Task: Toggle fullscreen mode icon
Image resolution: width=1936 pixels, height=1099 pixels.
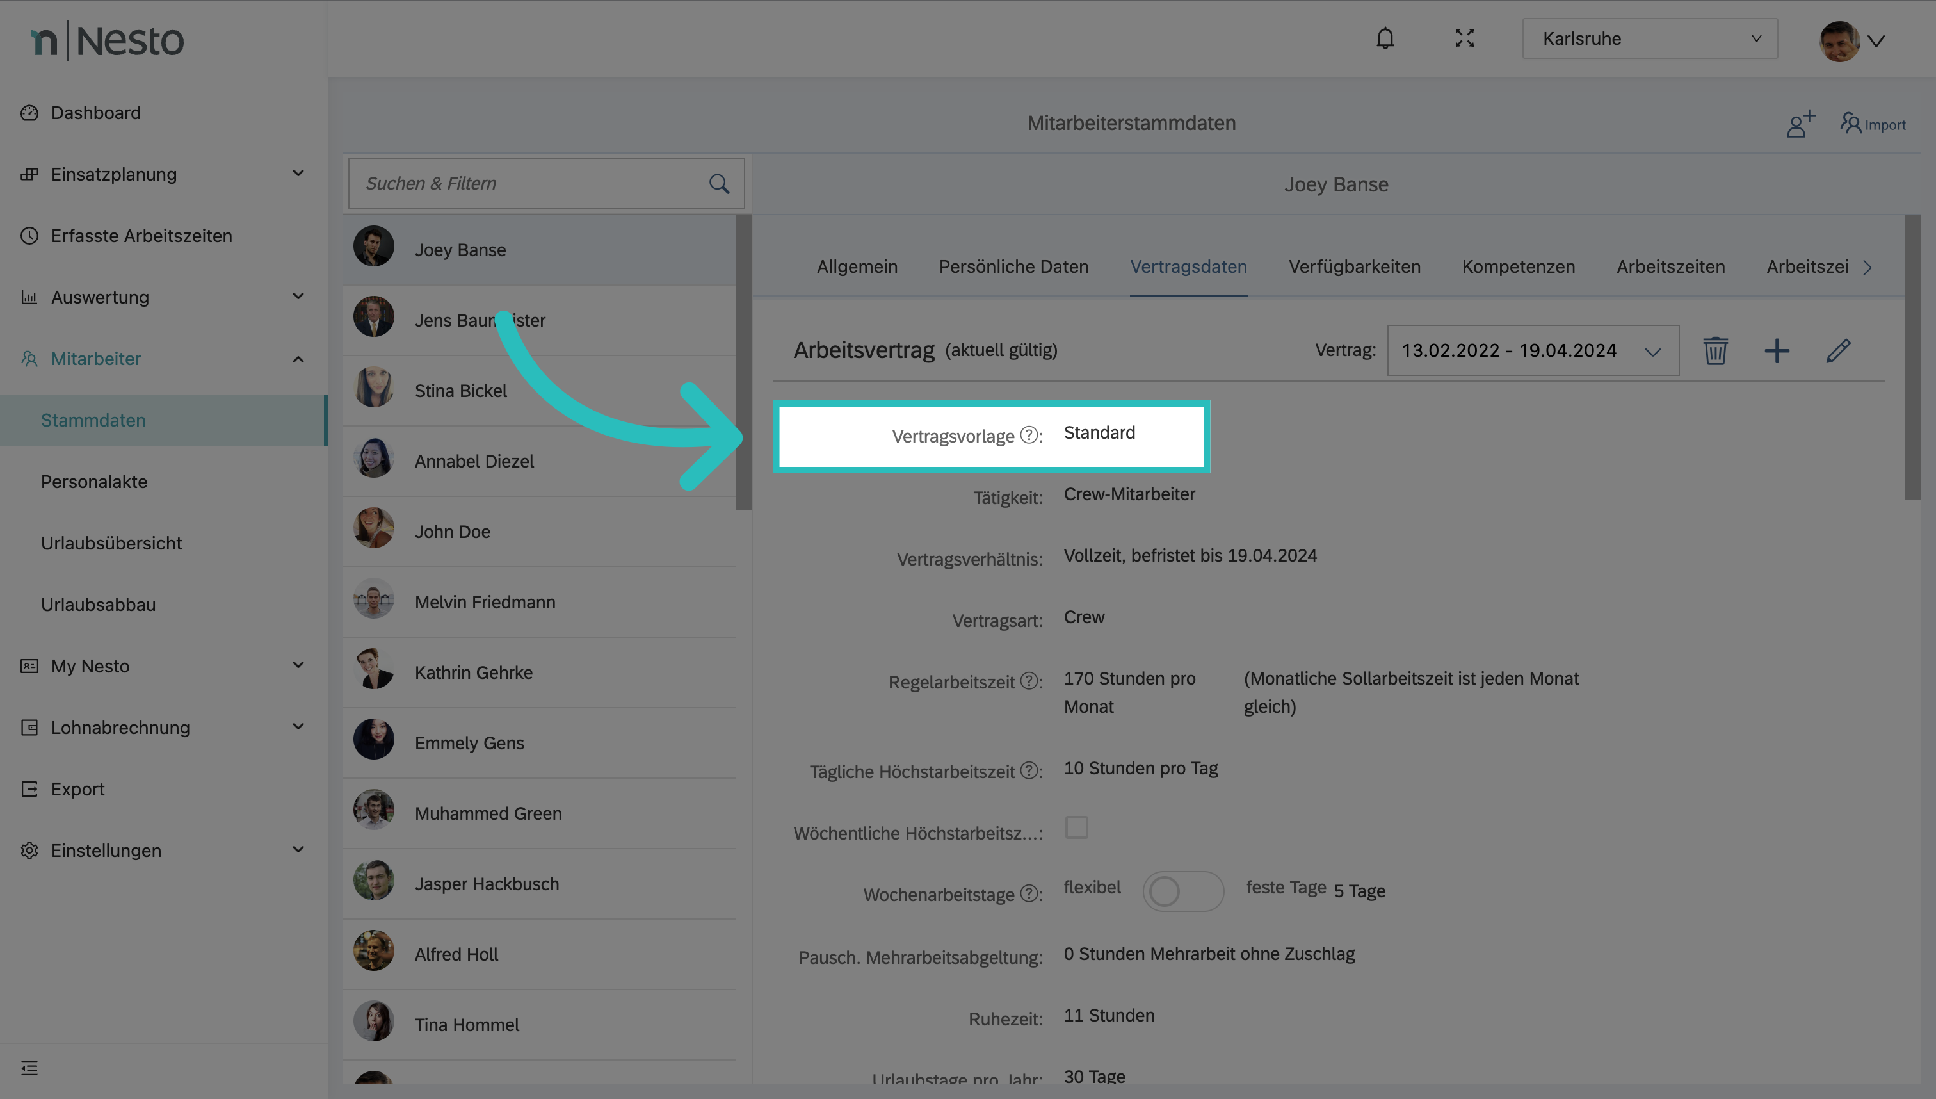Action: point(1464,38)
